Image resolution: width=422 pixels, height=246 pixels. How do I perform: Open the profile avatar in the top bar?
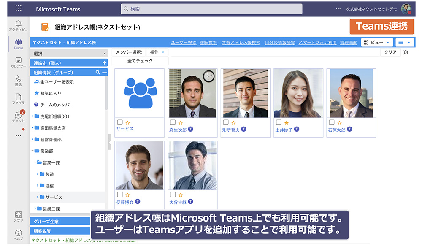[x=406, y=8]
